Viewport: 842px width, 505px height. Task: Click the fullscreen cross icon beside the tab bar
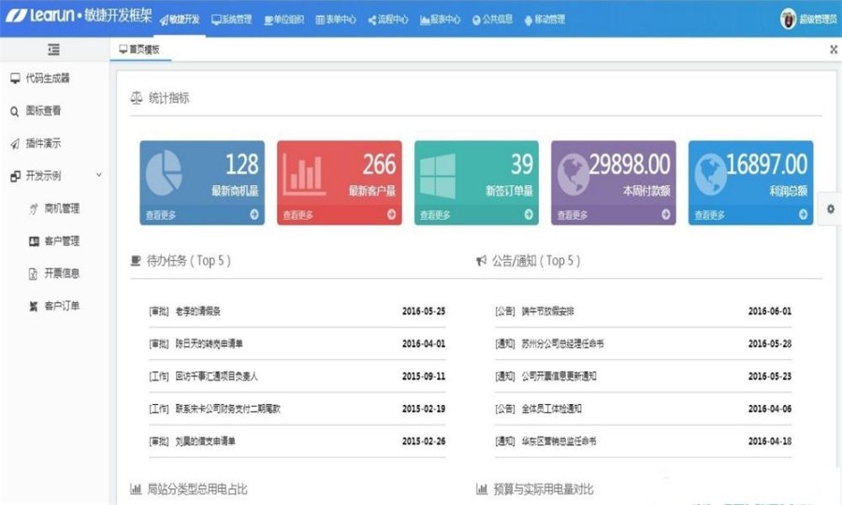tap(834, 50)
